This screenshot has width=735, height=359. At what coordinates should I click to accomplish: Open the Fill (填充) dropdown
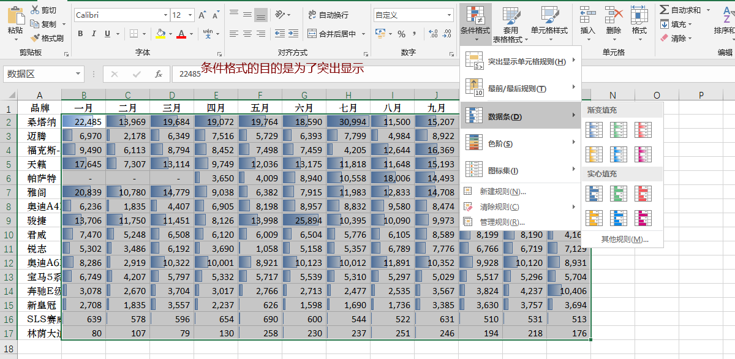pos(676,24)
